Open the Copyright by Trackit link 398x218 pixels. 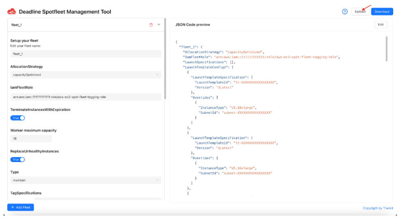click(x=378, y=208)
